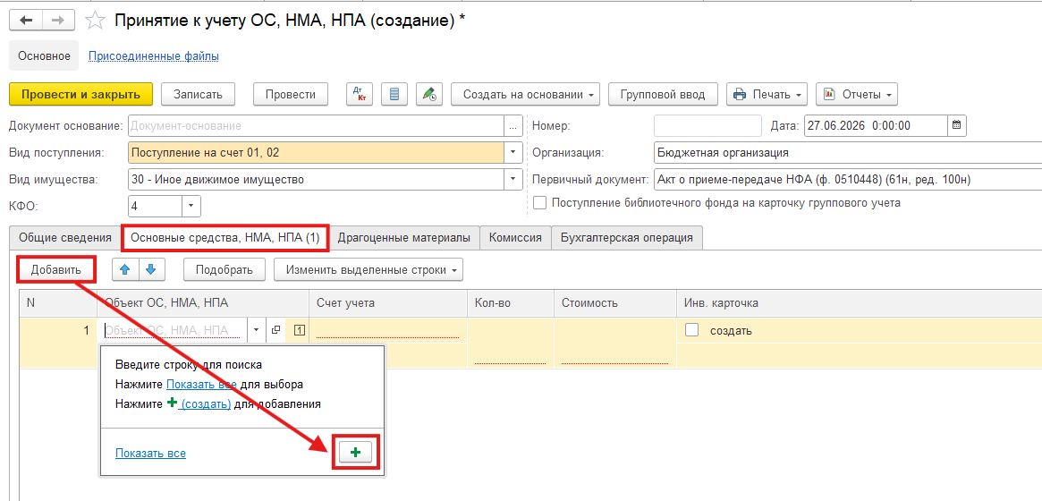The height and width of the screenshot is (501, 1042).
Task: Open Присоединенные файлы link
Action: coord(154,56)
